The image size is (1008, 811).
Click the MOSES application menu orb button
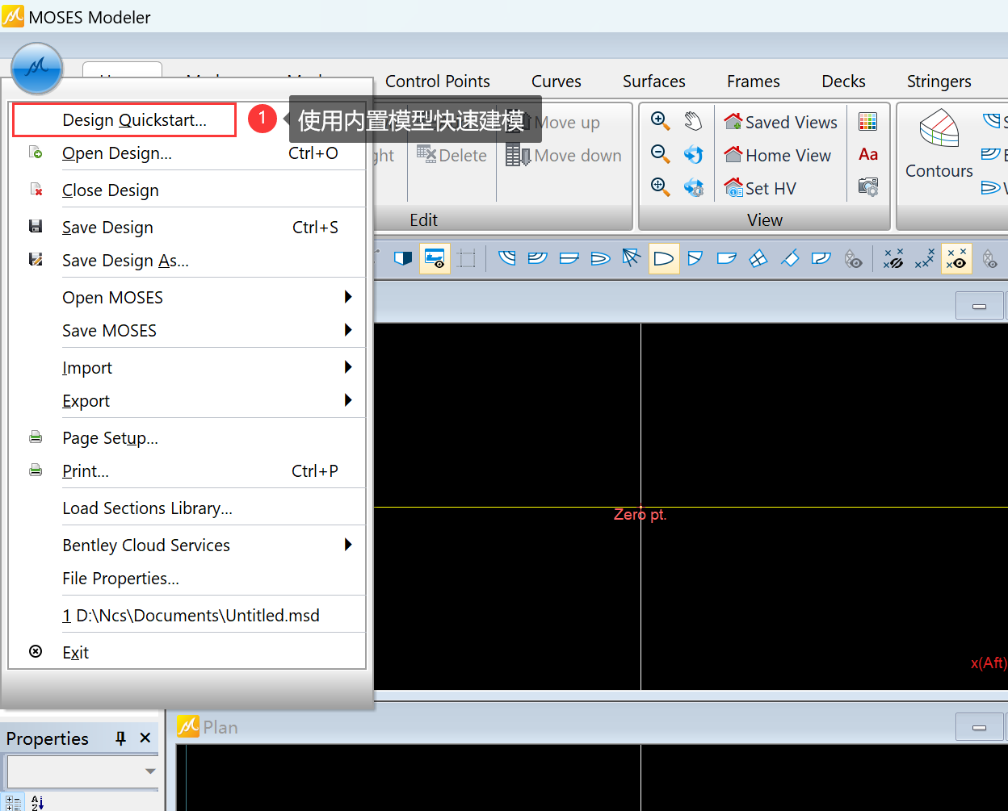(x=37, y=69)
